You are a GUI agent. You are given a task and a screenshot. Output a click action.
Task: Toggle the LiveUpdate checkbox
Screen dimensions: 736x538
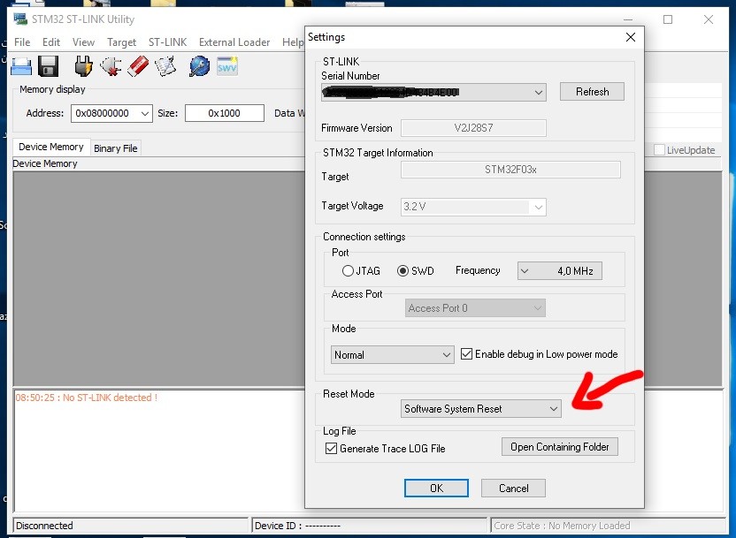tap(660, 150)
